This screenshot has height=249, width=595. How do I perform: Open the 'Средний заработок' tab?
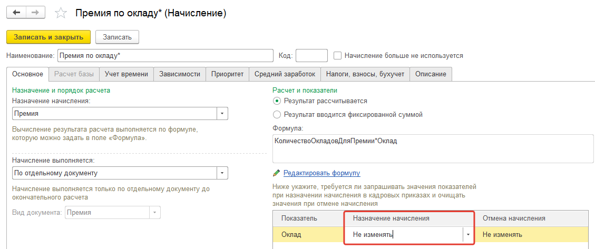(x=285, y=74)
